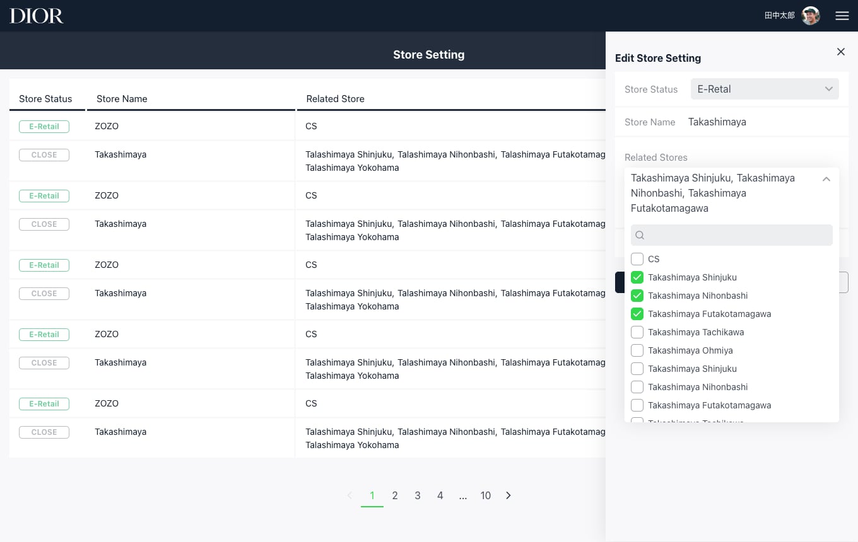The image size is (858, 542).
Task: Check the Takashimaya Ohmiya checkbox
Action: 637,350
